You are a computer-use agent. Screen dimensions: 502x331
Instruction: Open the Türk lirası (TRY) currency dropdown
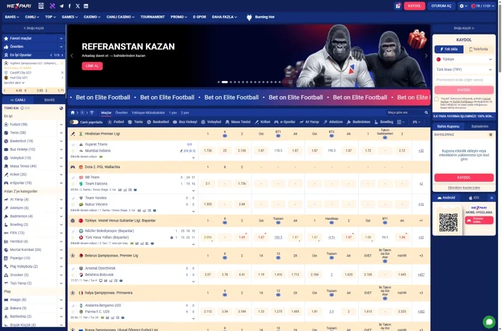464,70
